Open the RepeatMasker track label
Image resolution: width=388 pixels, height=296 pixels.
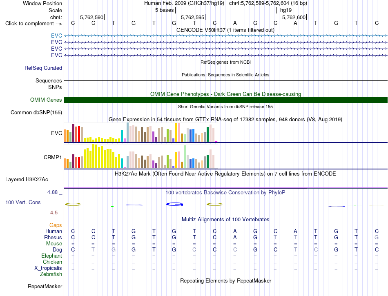click(45, 286)
